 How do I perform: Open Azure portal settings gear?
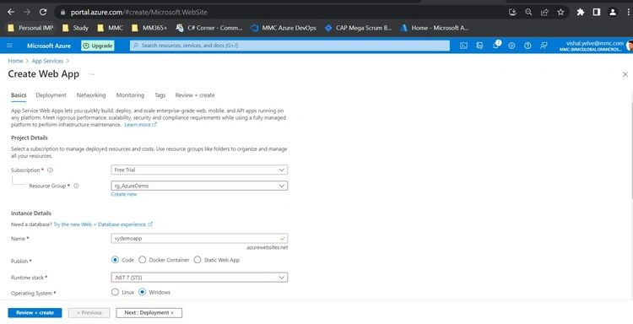[x=511, y=46]
